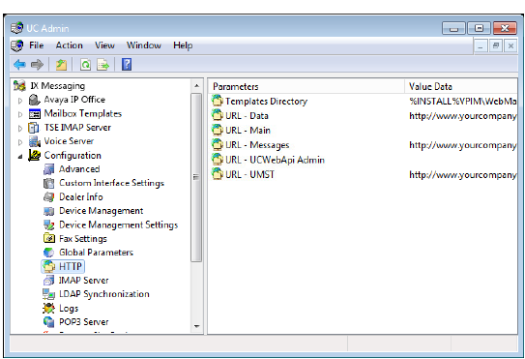This screenshot has height=359, width=525.
Task: Expand the Avaya IP Office node
Action: (x=20, y=101)
